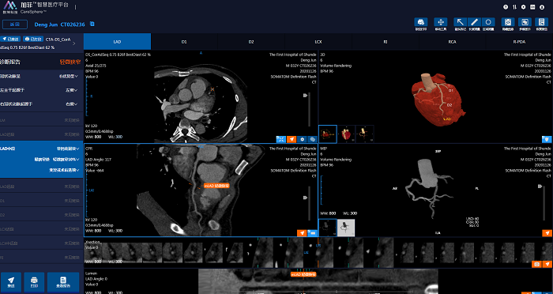The width and height of the screenshot is (553, 294).
Task: Toggle the blue icon in CPR view corner
Action: click(312, 233)
